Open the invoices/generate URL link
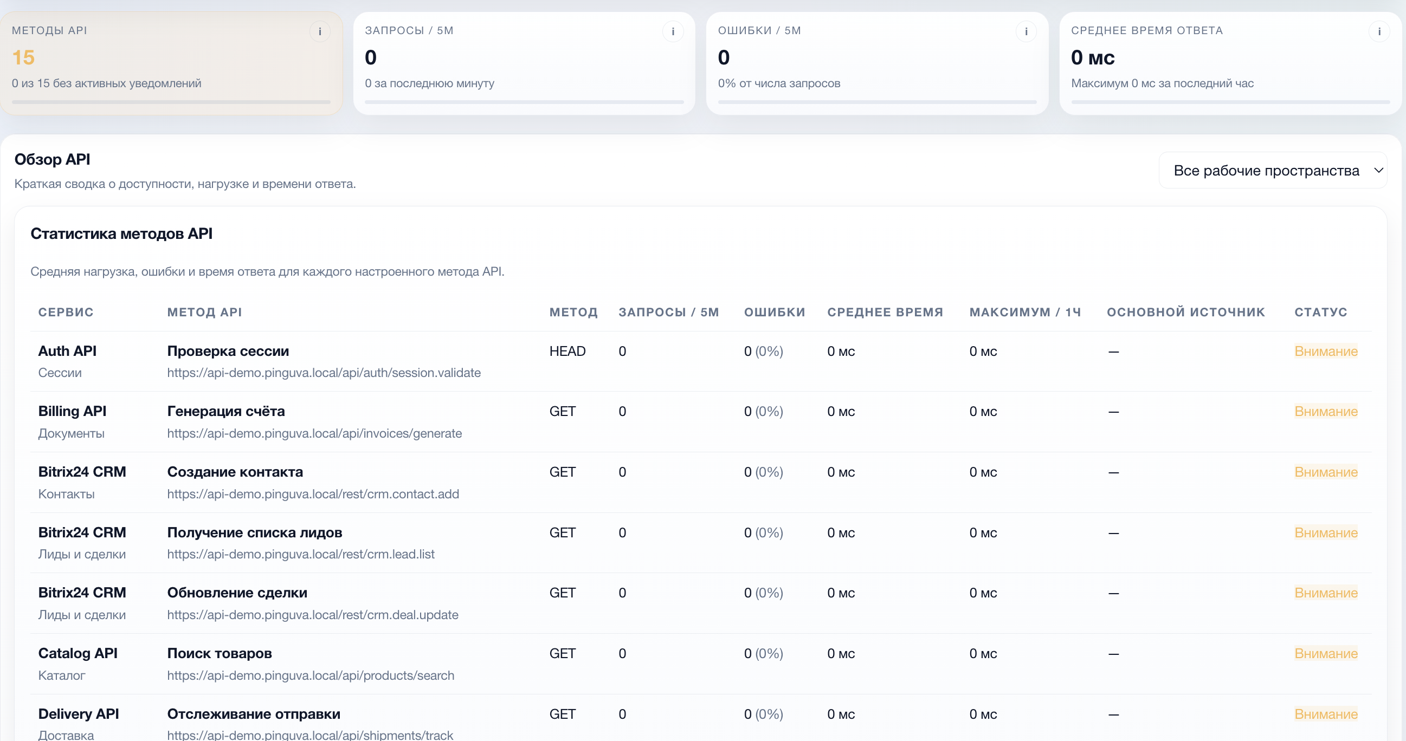Image resolution: width=1406 pixels, height=741 pixels. pyautogui.click(x=314, y=433)
